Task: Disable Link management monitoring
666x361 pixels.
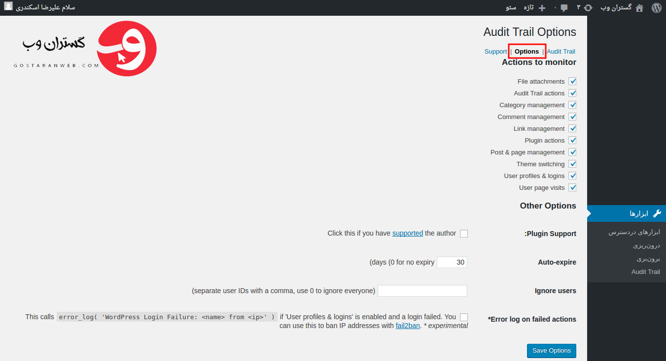Action: click(572, 128)
